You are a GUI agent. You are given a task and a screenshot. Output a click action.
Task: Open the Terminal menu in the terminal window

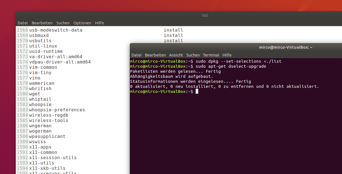[211, 55]
